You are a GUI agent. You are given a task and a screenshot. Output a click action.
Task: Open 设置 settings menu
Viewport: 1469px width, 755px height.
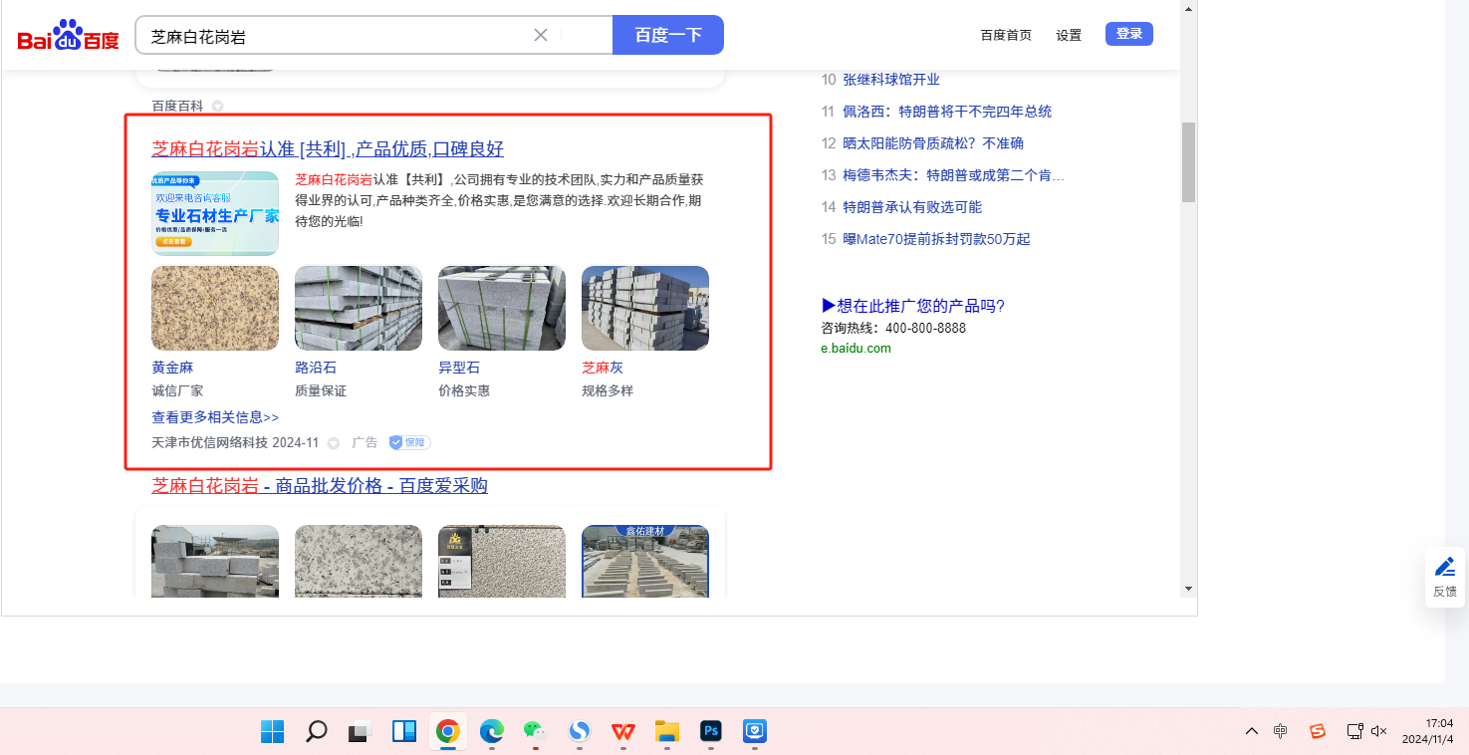(1069, 35)
